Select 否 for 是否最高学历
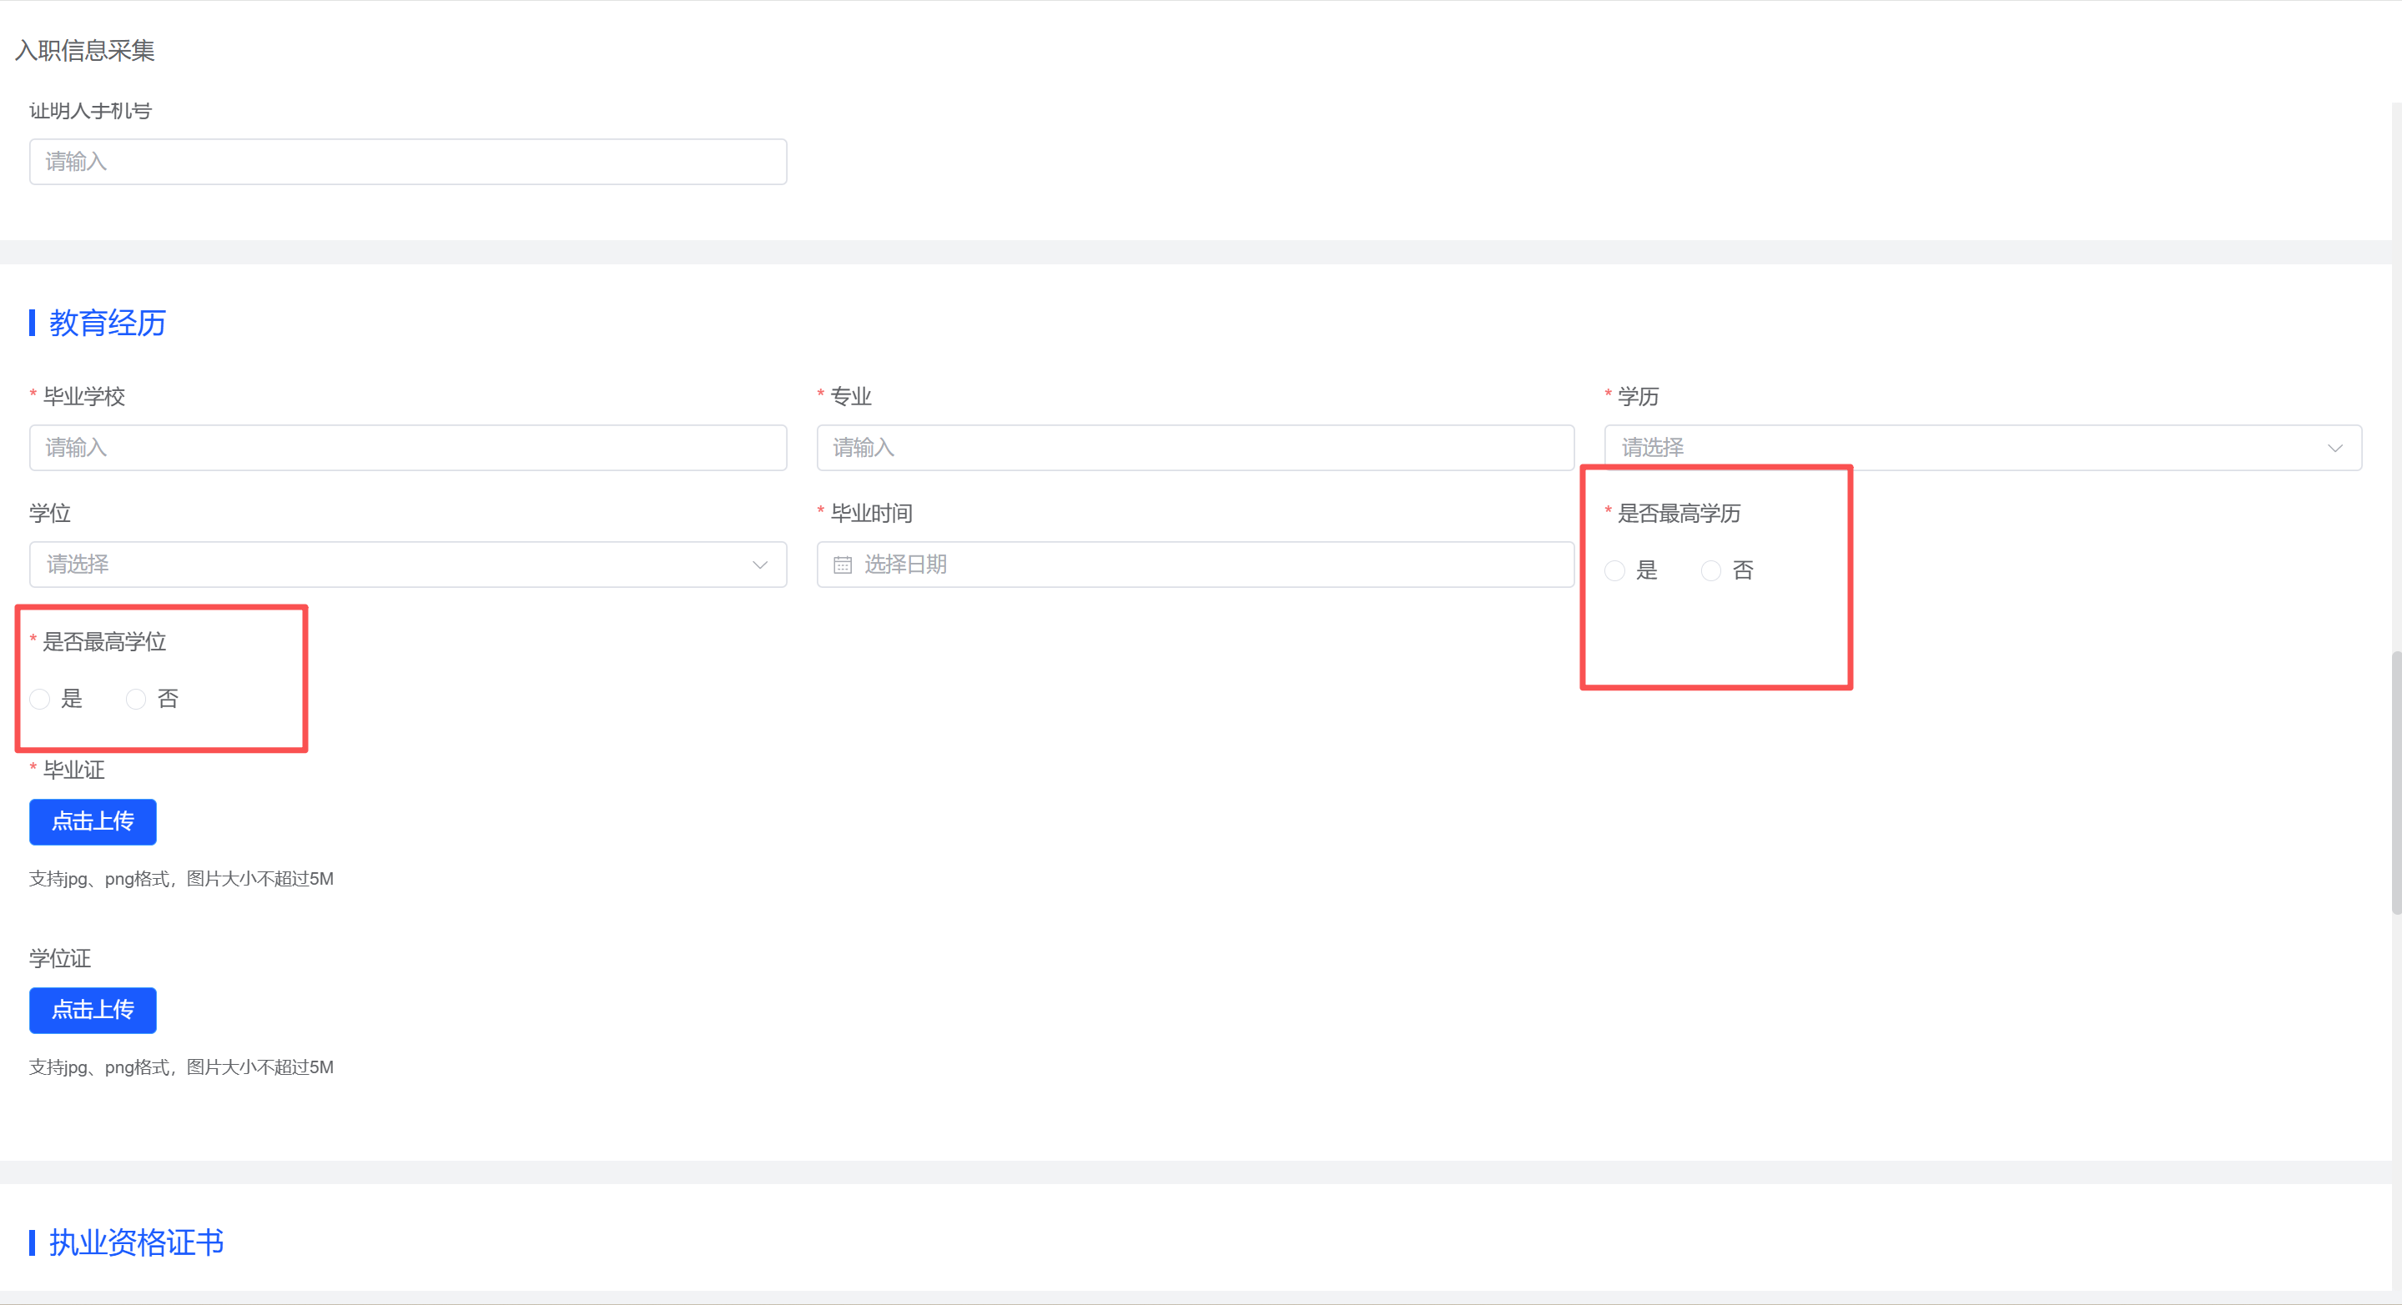This screenshot has height=1305, width=2402. point(1711,570)
